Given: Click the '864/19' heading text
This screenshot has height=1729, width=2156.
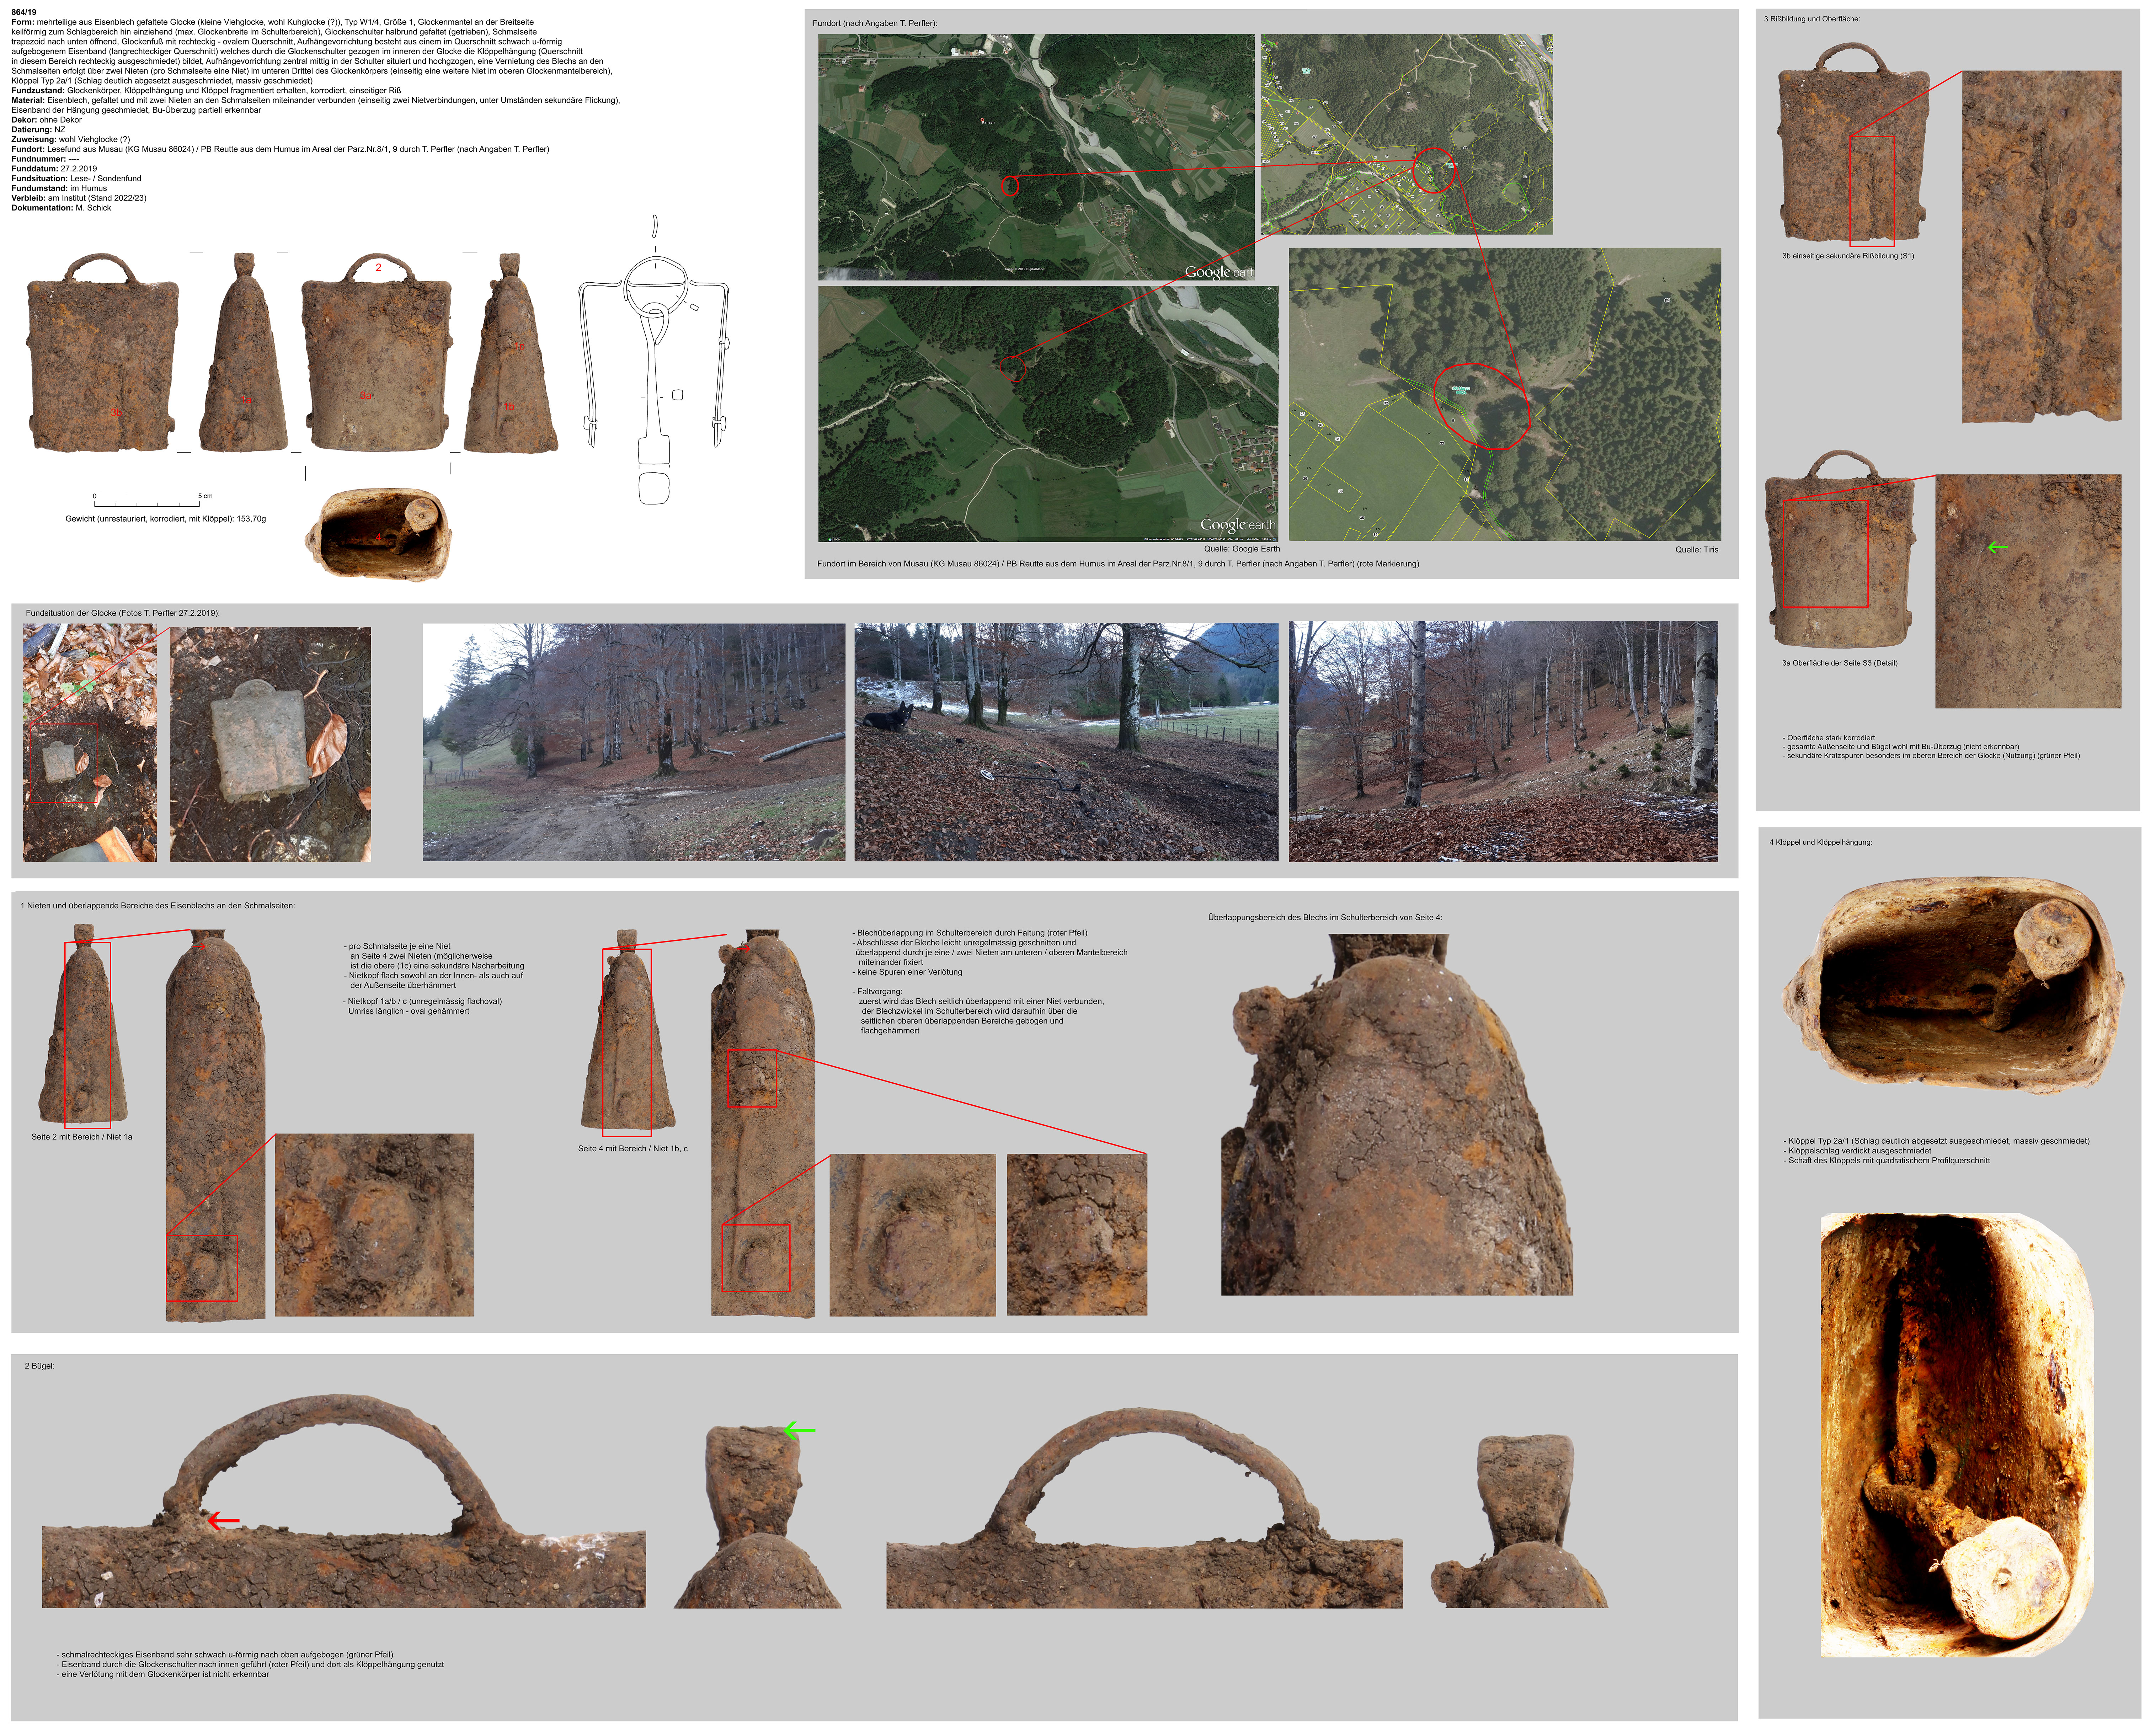Looking at the screenshot, I should pos(24,12).
